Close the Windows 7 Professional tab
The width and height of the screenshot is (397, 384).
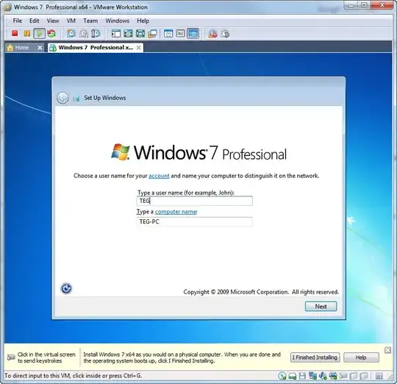139,48
